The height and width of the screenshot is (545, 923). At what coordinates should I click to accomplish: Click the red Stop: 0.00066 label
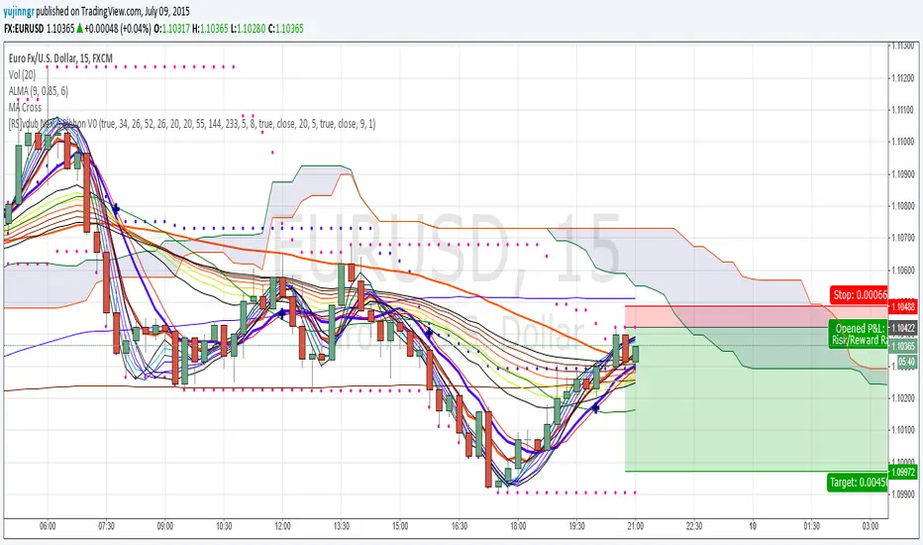click(859, 294)
